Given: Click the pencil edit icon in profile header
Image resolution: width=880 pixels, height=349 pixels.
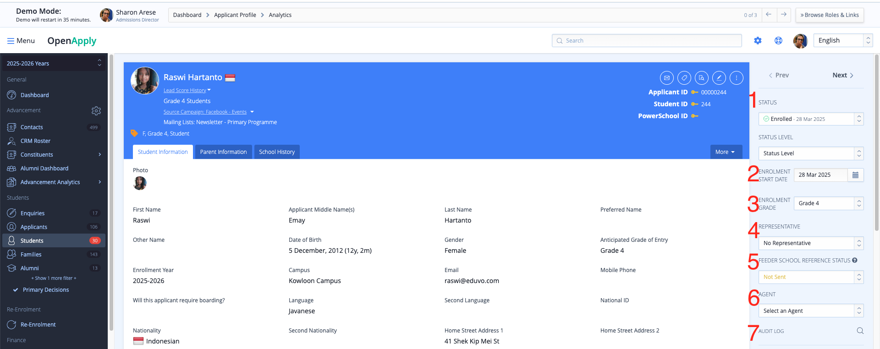Looking at the screenshot, I should click(719, 78).
